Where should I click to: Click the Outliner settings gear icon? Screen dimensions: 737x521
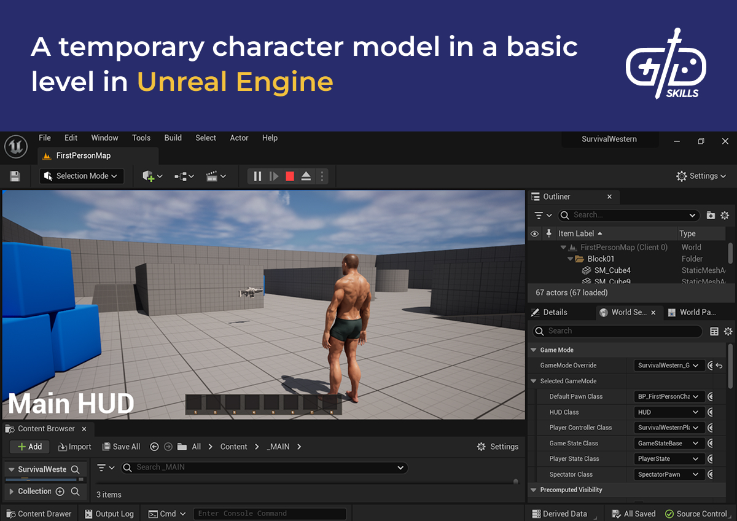click(725, 215)
